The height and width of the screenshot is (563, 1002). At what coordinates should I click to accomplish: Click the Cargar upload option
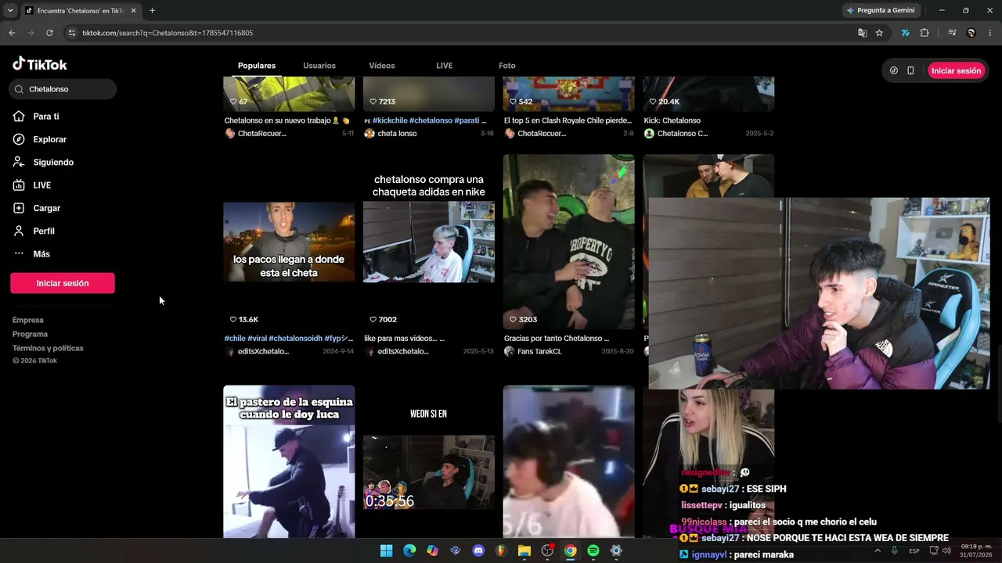[37, 208]
